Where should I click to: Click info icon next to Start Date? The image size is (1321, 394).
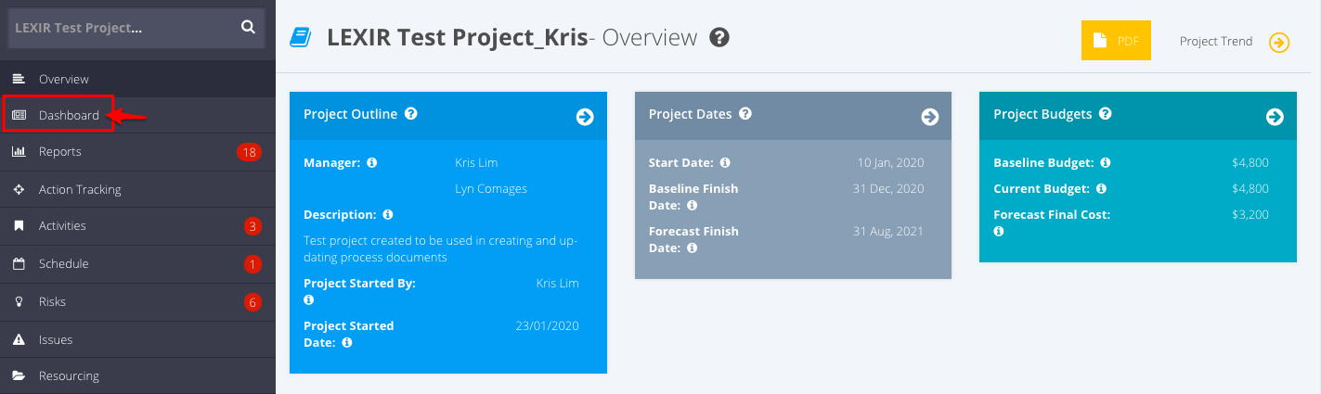point(724,162)
